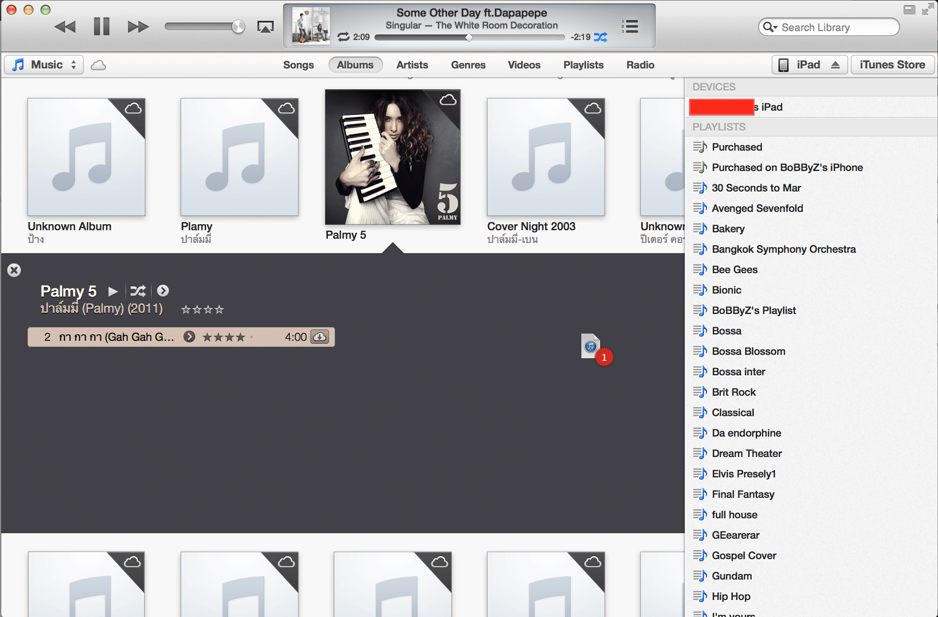938x617 pixels.
Task: Seek using the playback progress diamond
Action: pyautogui.click(x=469, y=37)
